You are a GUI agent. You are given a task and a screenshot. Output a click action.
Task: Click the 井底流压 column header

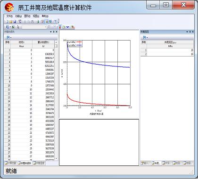point(170,42)
